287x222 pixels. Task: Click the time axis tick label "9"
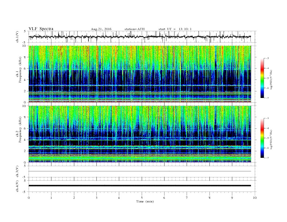232,198
